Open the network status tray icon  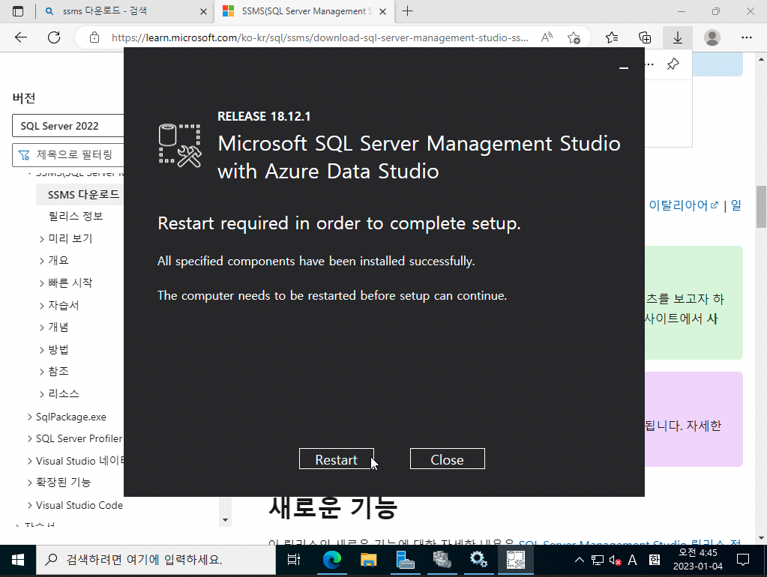pyautogui.click(x=598, y=561)
